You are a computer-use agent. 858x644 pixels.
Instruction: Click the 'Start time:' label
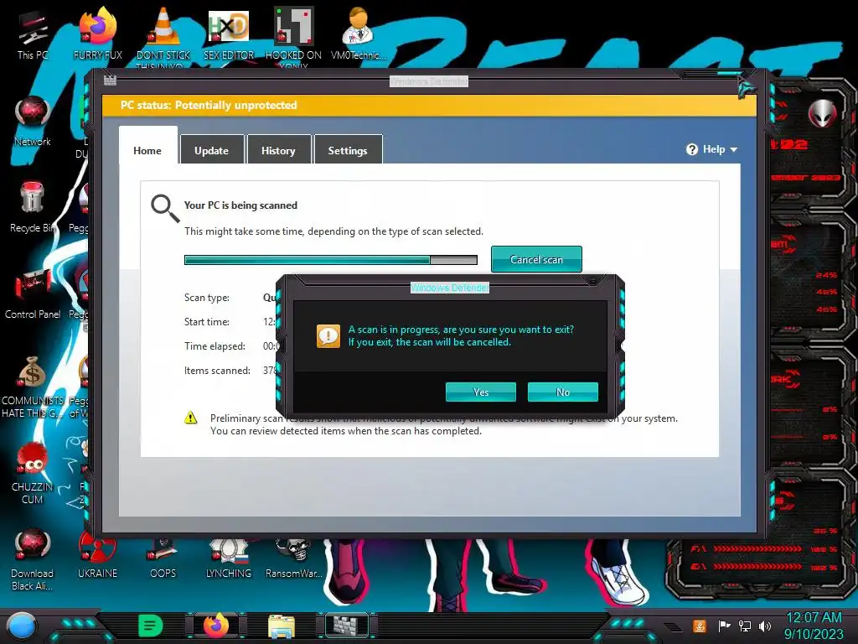point(207,322)
